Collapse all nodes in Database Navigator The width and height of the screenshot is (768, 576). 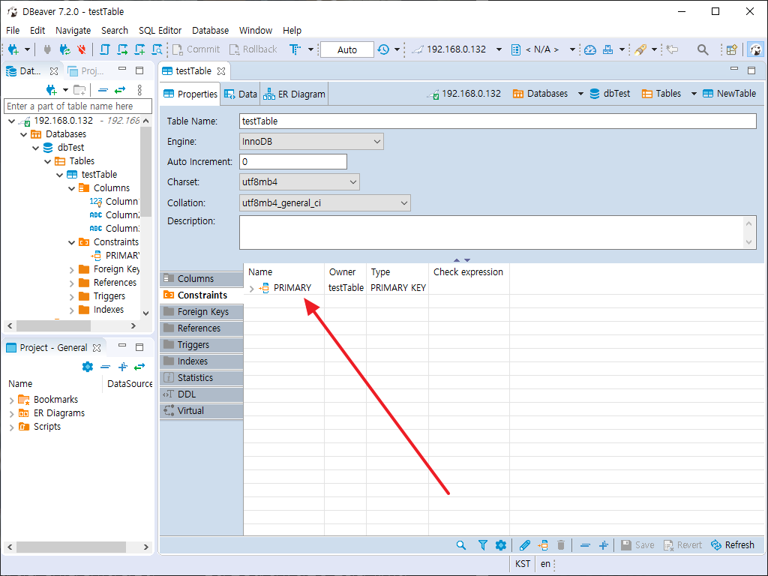pyautogui.click(x=103, y=90)
